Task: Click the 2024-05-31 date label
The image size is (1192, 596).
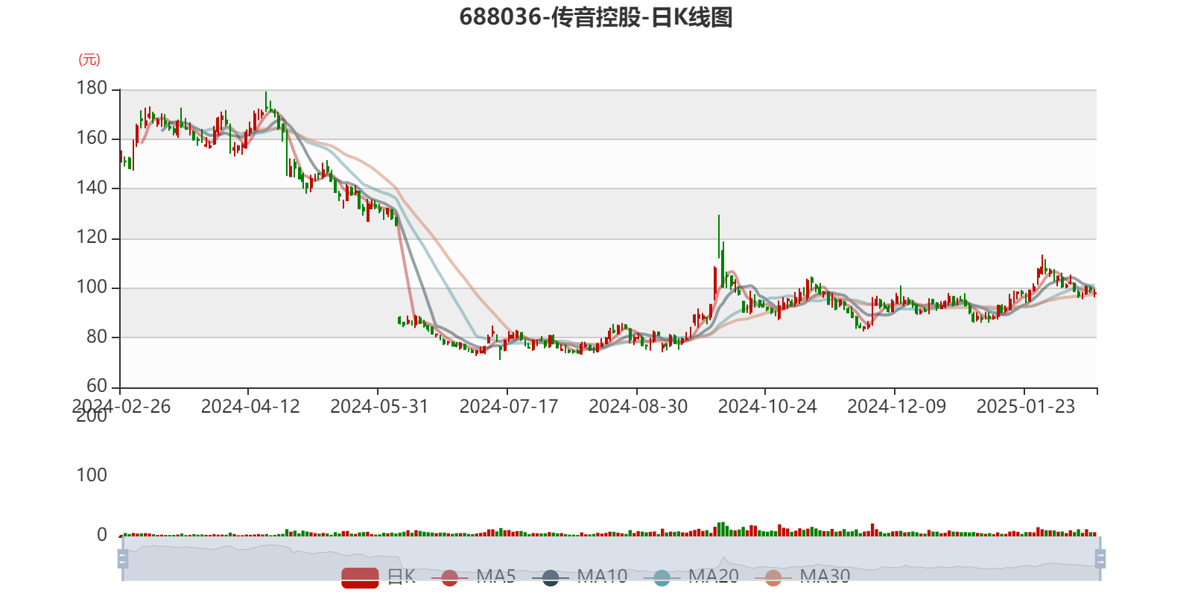Action: tap(379, 406)
